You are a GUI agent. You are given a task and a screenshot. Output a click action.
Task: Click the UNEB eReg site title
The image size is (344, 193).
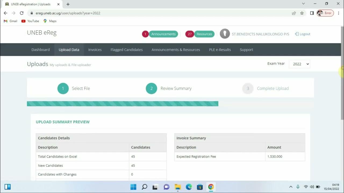pyautogui.click(x=42, y=33)
